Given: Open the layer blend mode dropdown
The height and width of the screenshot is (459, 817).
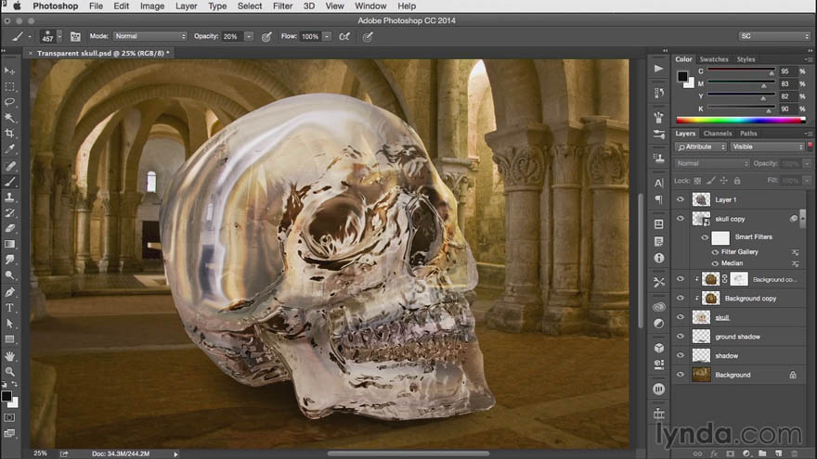Looking at the screenshot, I should click(x=712, y=163).
